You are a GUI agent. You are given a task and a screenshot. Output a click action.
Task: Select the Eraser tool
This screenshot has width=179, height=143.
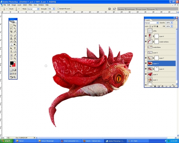[11, 41]
